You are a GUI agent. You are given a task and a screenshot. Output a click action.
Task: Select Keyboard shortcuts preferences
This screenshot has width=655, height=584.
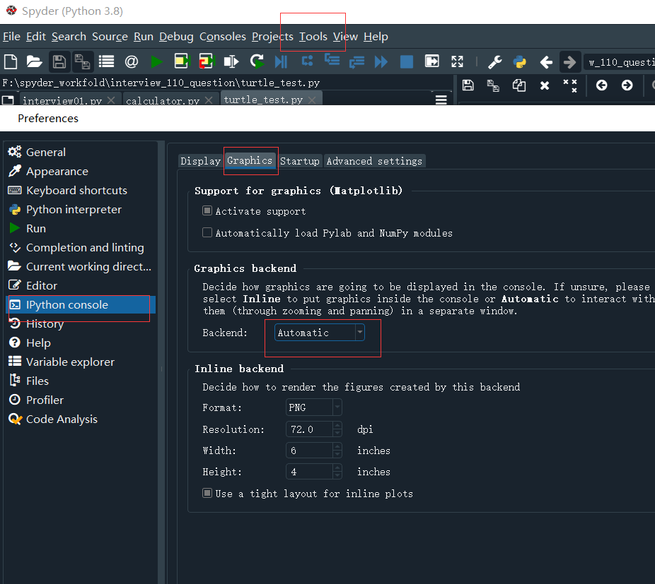tap(79, 190)
